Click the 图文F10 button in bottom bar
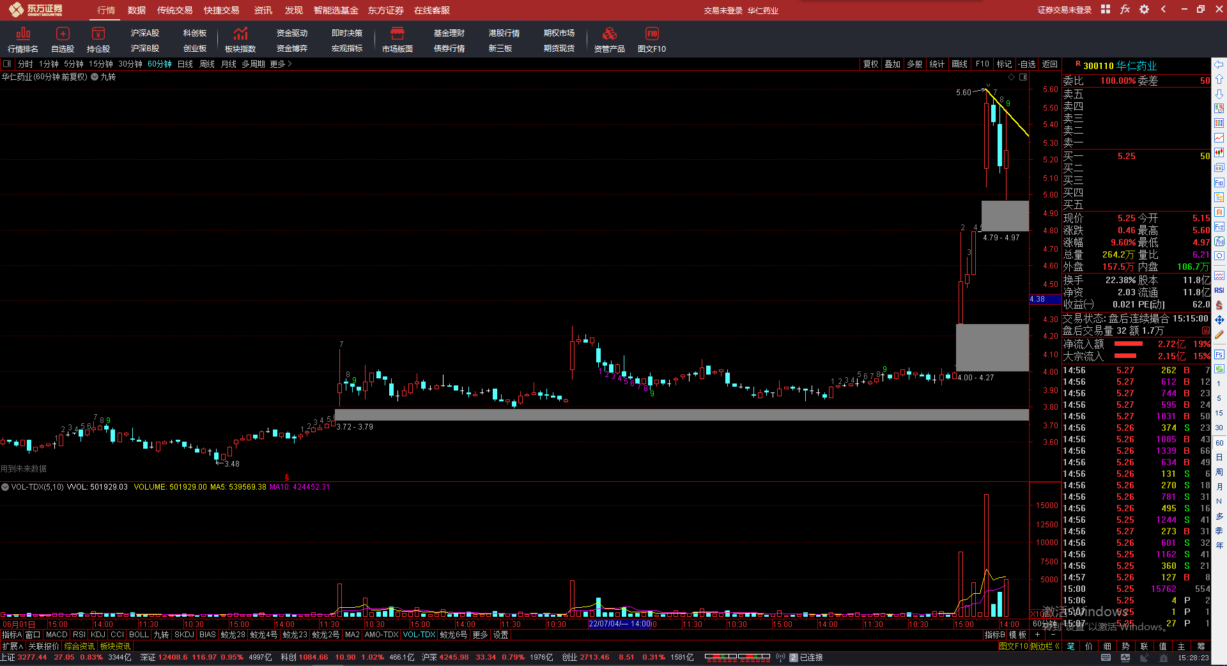 pos(1014,646)
